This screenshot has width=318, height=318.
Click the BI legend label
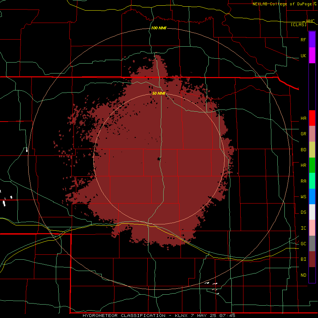pos(303,259)
